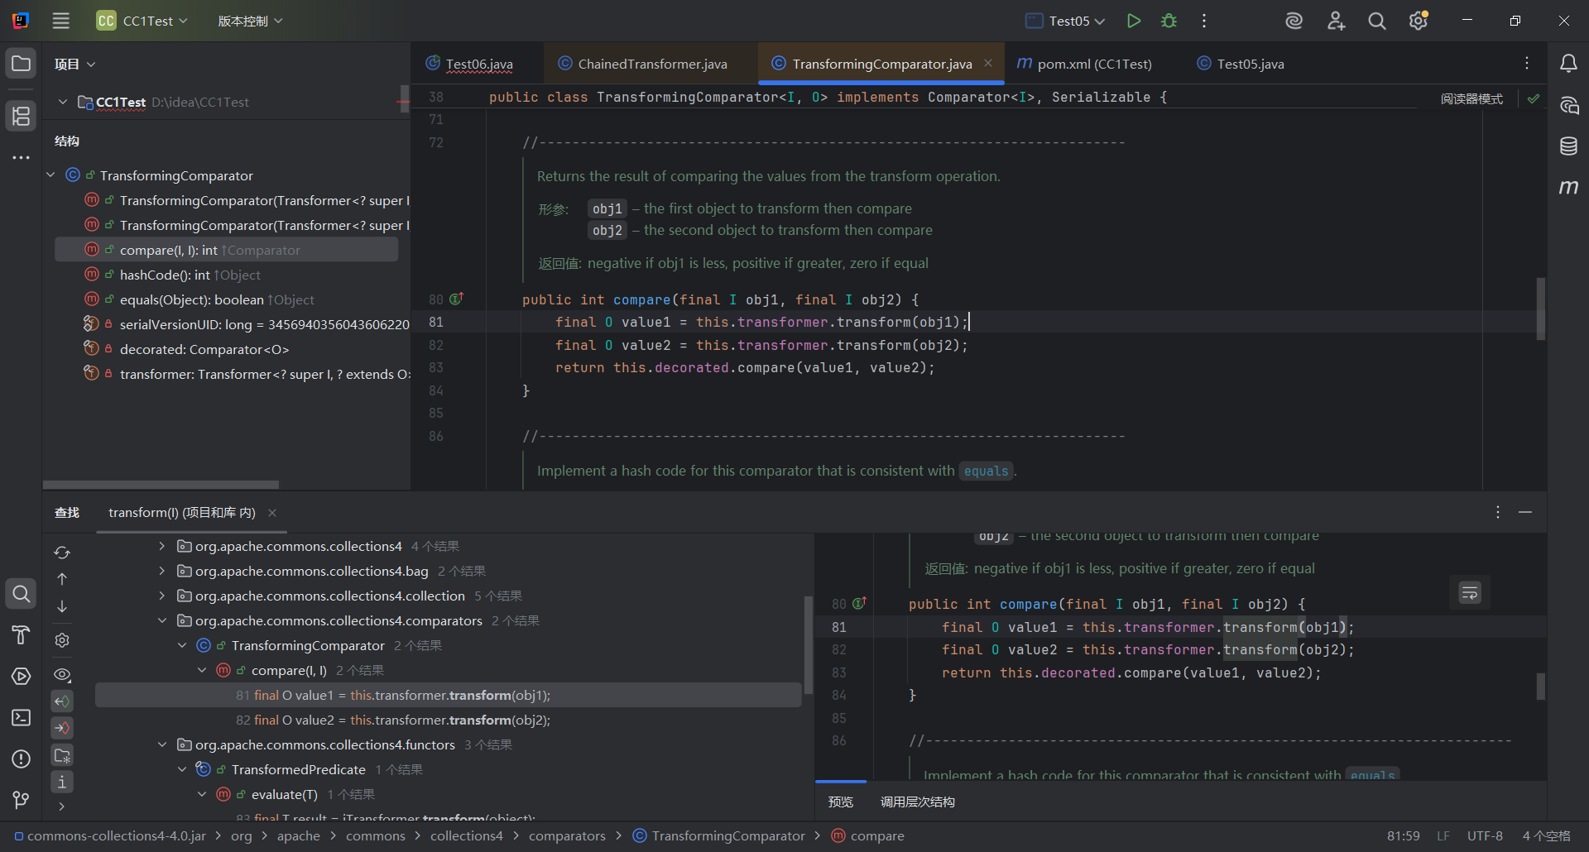
Task: Open the AI assistant swirl icon in the title bar
Action: point(1294,21)
